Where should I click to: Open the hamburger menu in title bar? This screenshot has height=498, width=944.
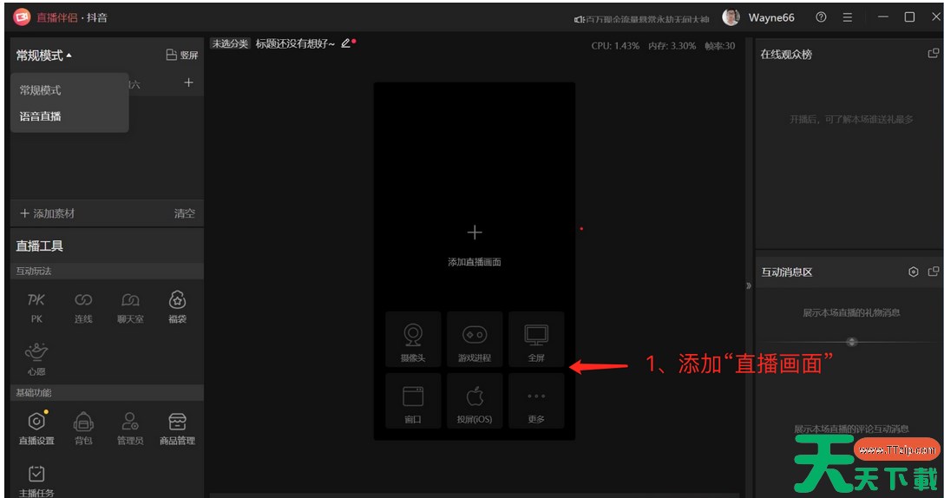[x=847, y=17]
